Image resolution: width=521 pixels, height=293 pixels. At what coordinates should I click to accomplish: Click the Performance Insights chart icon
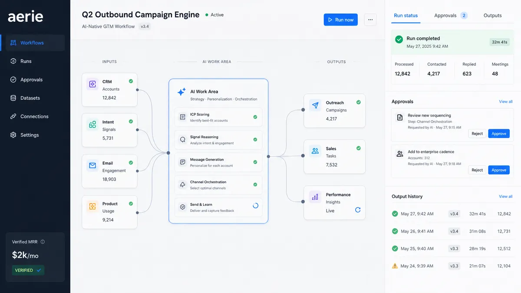coord(315,197)
